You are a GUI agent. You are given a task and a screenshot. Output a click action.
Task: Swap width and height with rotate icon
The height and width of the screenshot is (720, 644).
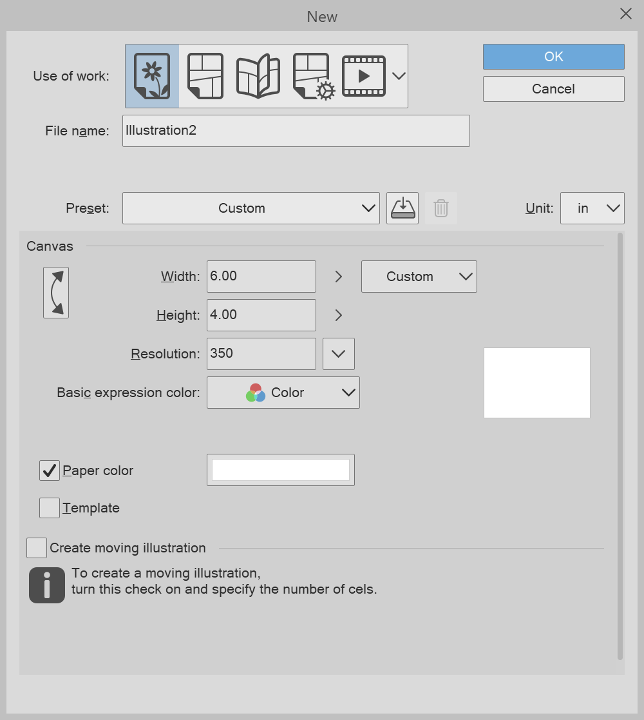coord(56,293)
